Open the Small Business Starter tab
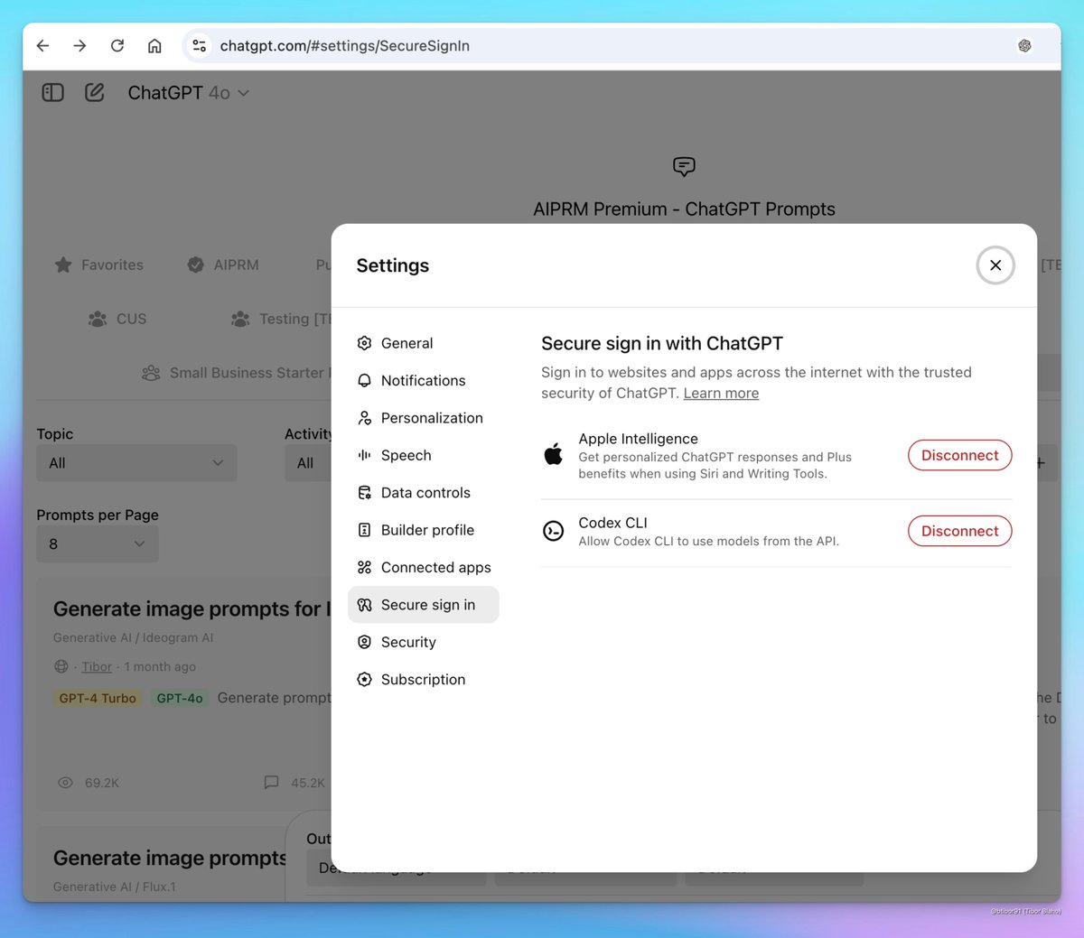The width and height of the screenshot is (1084, 938). coord(237,373)
